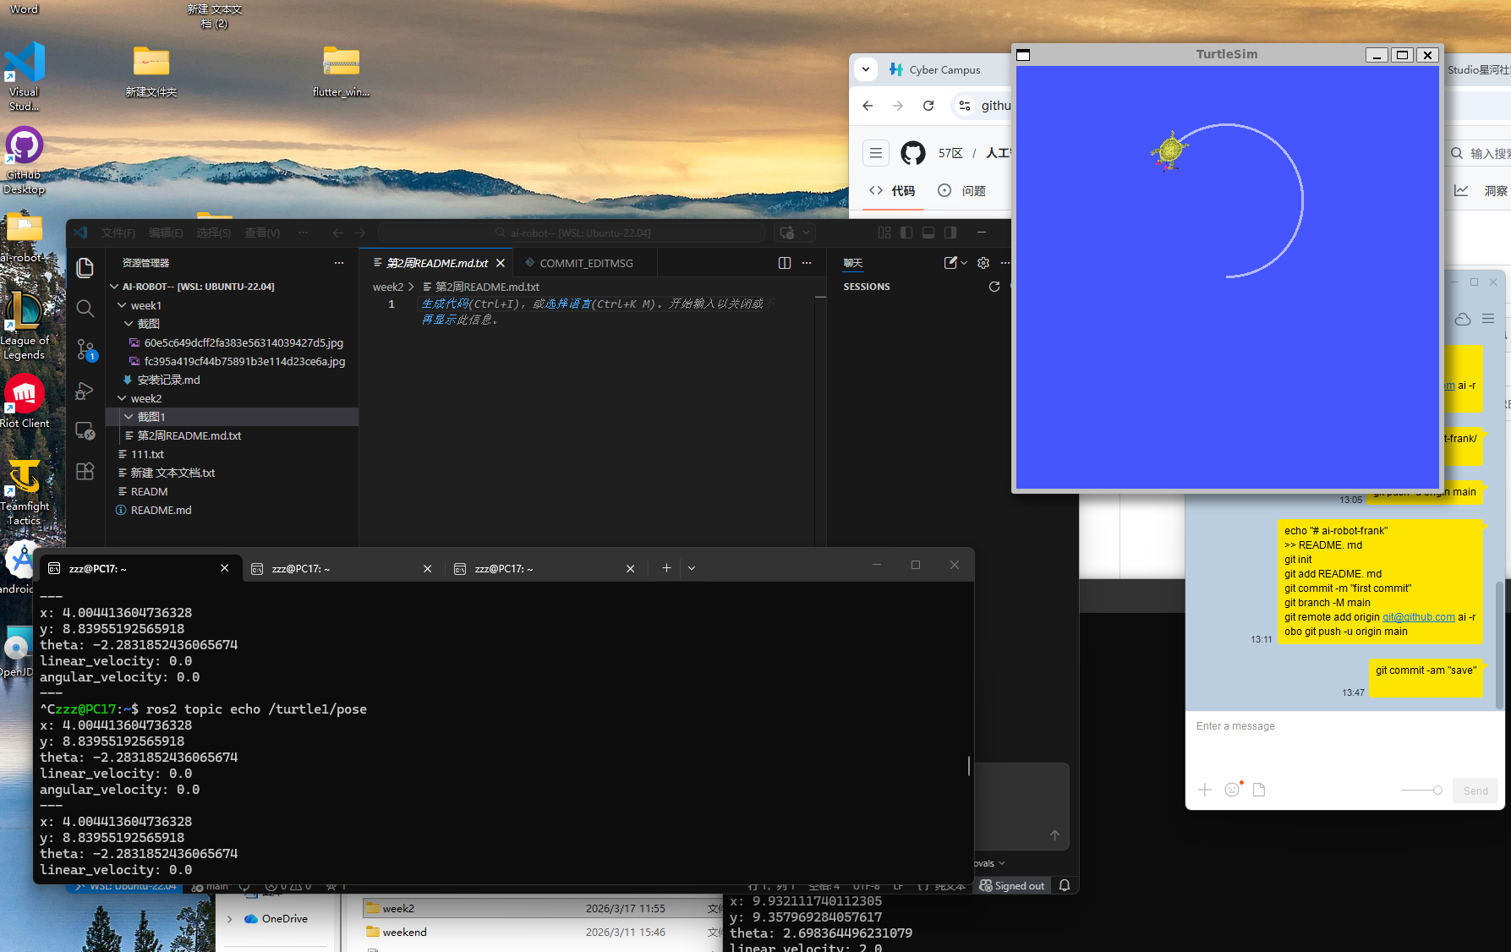Expand OneDrive in File Explorer tree
This screenshot has width=1511, height=952.
(x=229, y=919)
